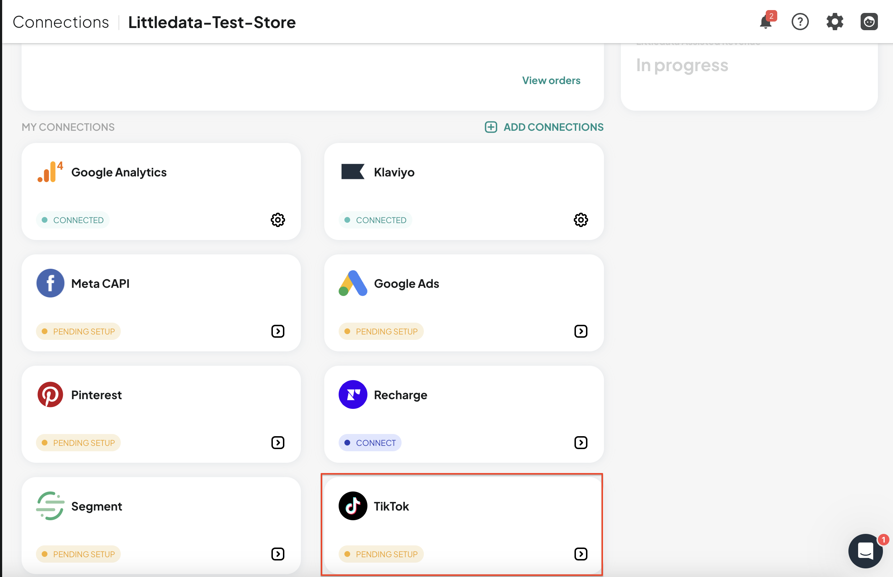
Task: Select the Pinterest card title
Action: (x=96, y=394)
